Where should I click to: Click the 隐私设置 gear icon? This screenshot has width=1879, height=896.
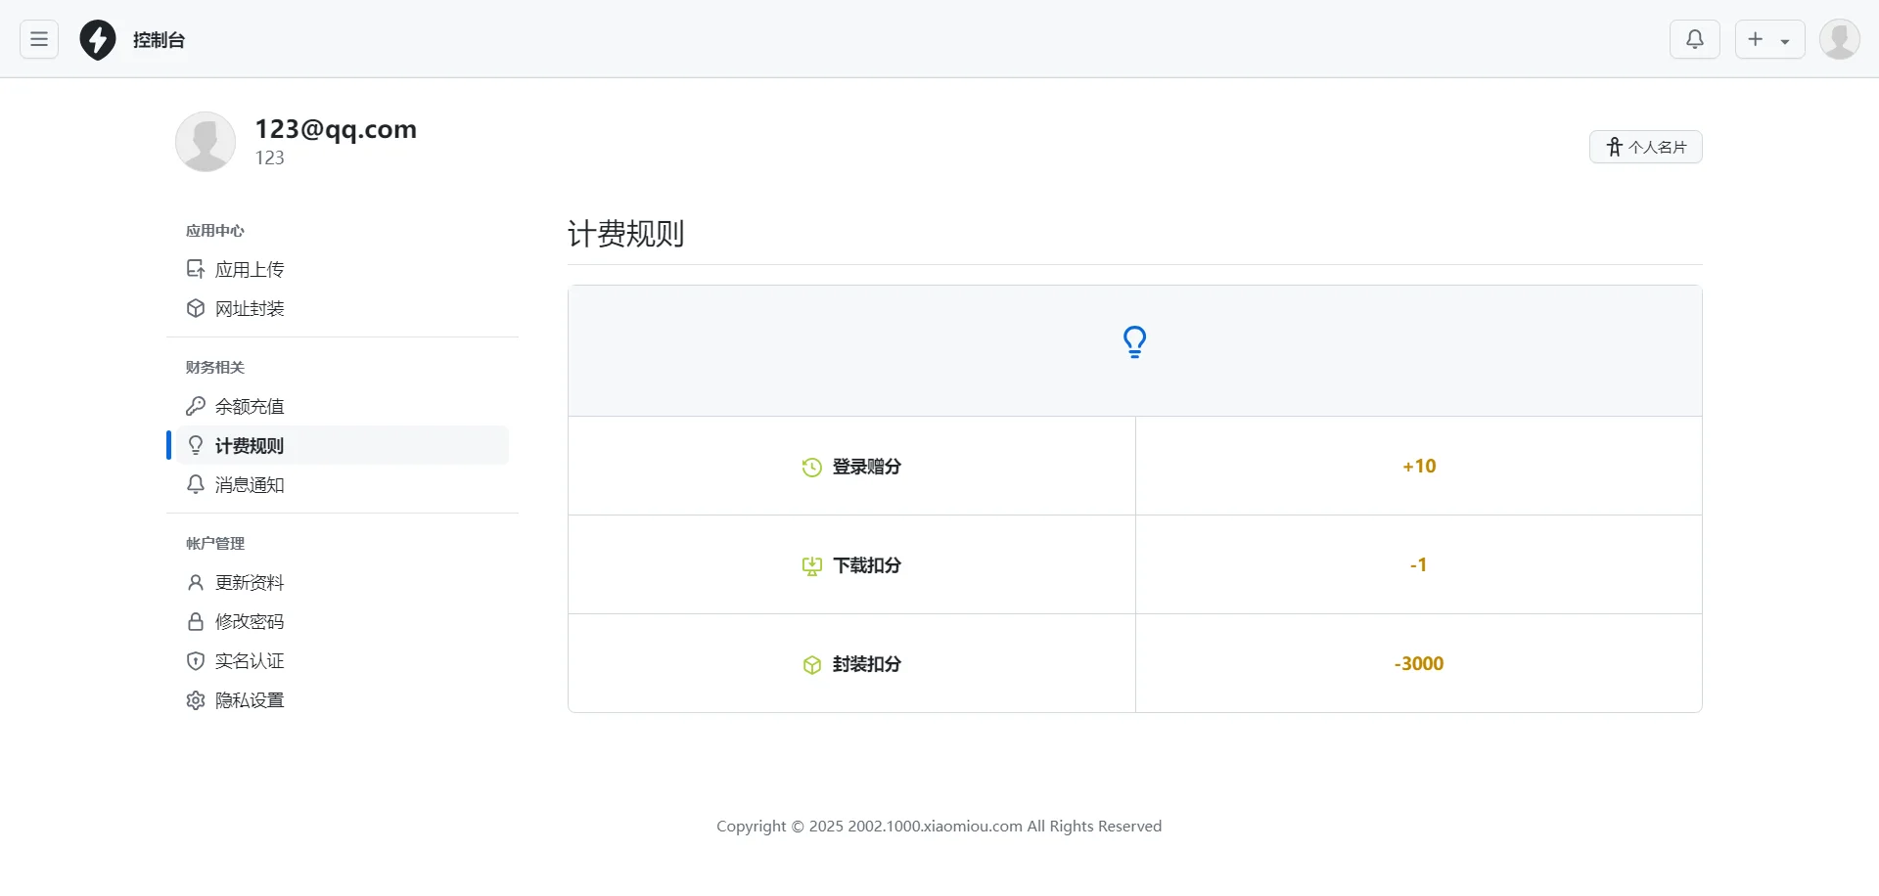196,700
